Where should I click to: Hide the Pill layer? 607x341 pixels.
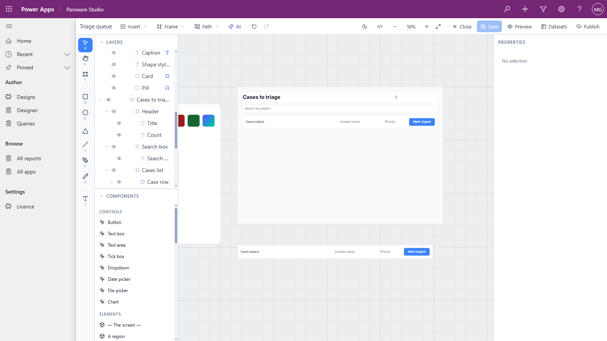(x=114, y=88)
